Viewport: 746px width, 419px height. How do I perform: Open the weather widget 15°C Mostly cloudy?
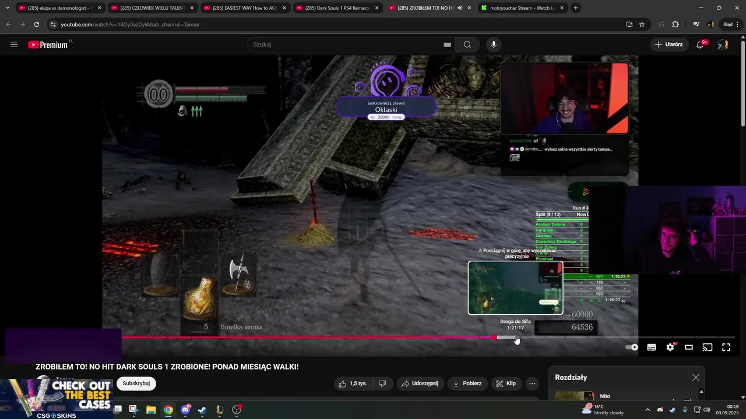tap(603, 410)
